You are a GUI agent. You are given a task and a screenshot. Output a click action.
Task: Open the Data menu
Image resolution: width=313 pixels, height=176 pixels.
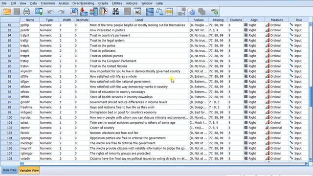pos(33,3)
